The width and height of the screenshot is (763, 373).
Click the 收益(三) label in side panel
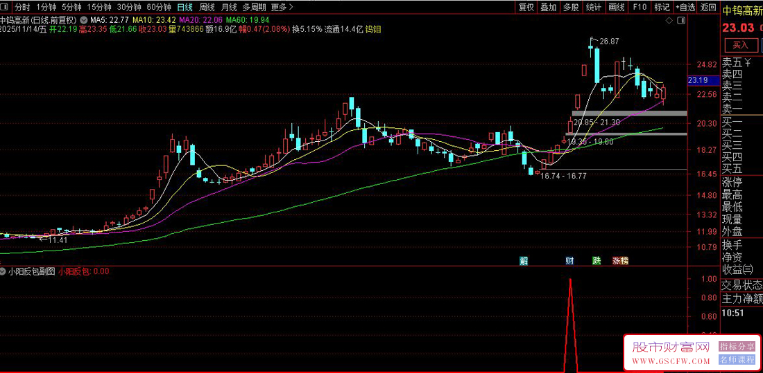pos(737,269)
